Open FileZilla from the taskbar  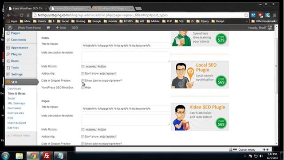47,156
